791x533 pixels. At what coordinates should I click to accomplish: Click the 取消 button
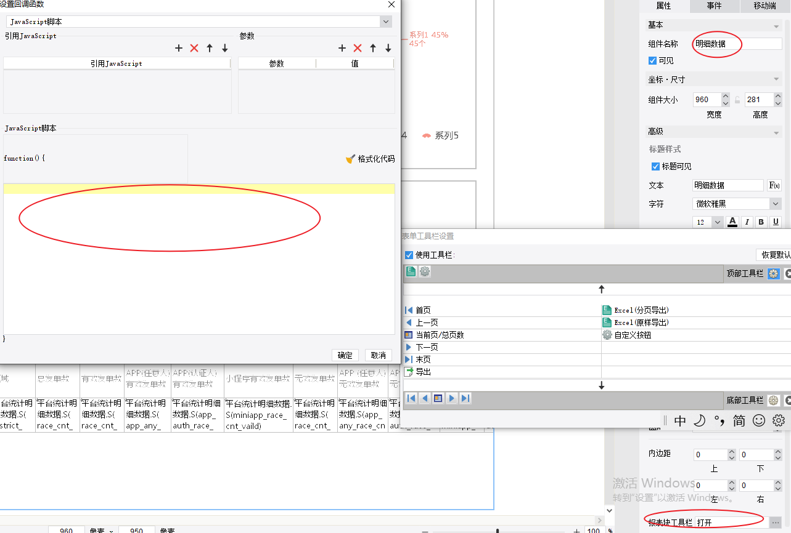(378, 355)
